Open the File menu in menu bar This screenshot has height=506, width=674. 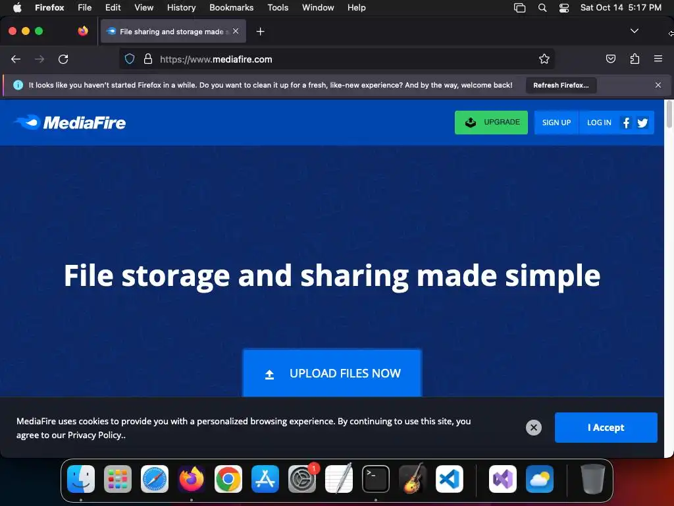(x=84, y=7)
